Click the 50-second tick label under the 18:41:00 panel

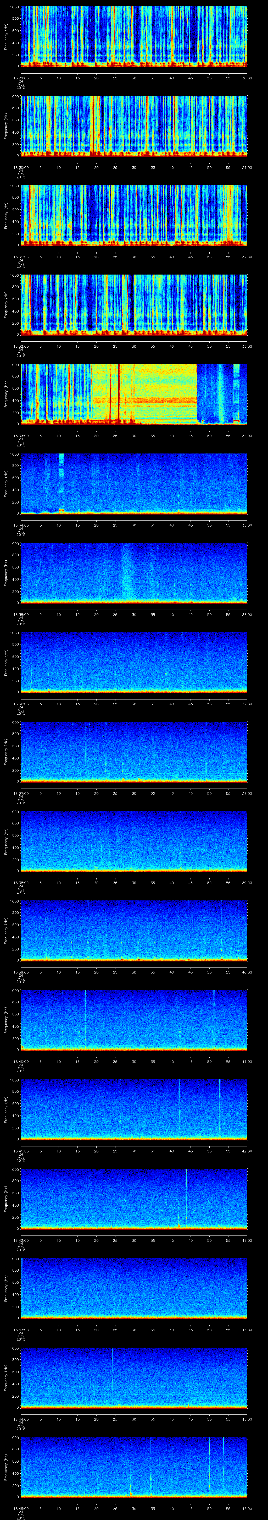click(x=209, y=1151)
